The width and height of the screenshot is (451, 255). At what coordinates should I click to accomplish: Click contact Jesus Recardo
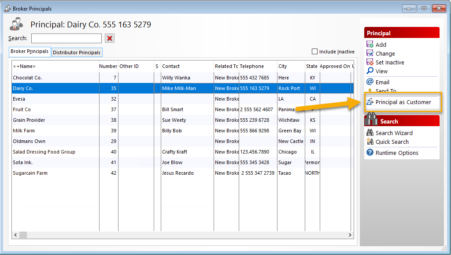[x=178, y=173]
